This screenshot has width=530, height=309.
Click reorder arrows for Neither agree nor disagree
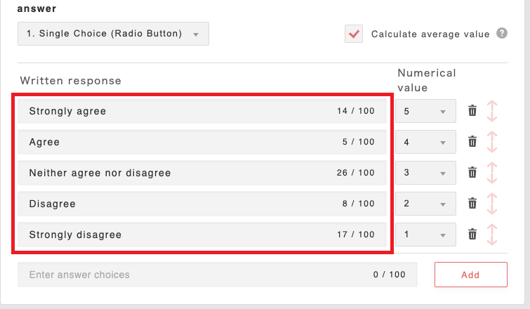492,173
